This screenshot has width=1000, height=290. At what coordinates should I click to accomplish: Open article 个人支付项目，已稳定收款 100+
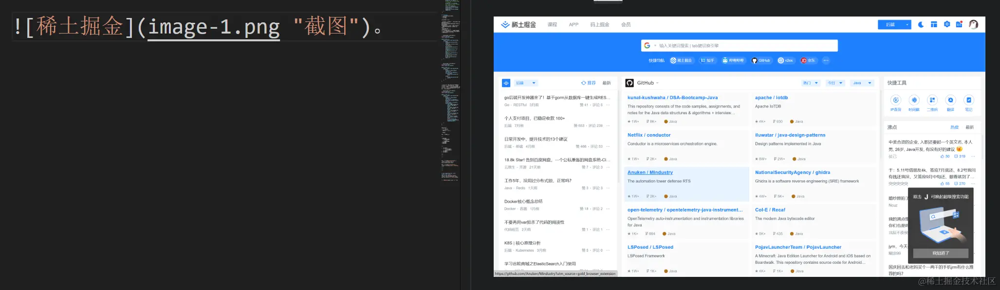pos(535,118)
